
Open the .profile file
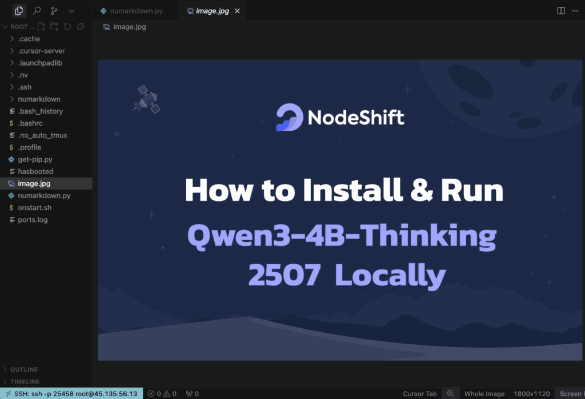tap(46, 147)
